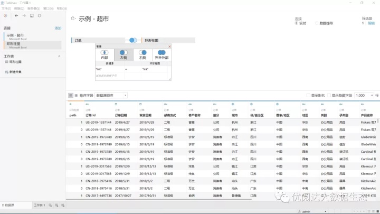Switch to the 工作表 1 tab

click(x=39, y=205)
